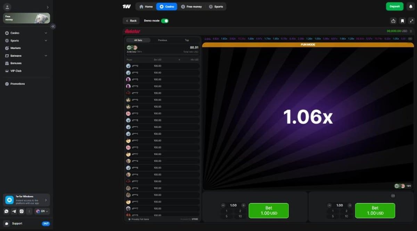This screenshot has height=231, width=417.
Task: Click the Sports icon in sidebar
Action: click(7, 41)
